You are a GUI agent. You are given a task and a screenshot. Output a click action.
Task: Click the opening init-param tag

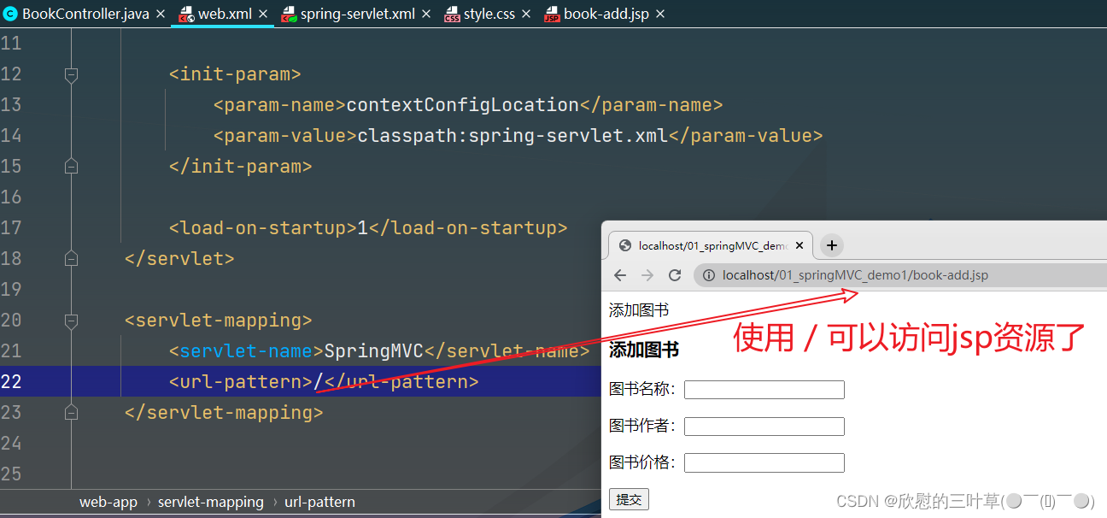tap(235, 74)
